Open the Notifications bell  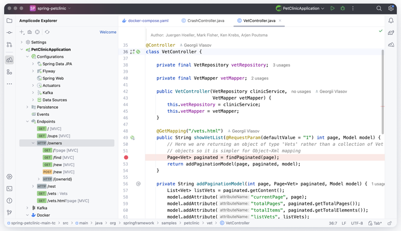[391, 21]
